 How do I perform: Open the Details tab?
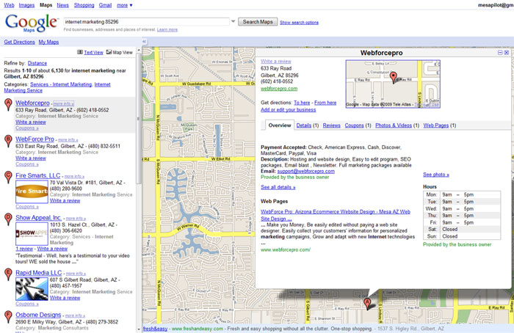click(304, 125)
